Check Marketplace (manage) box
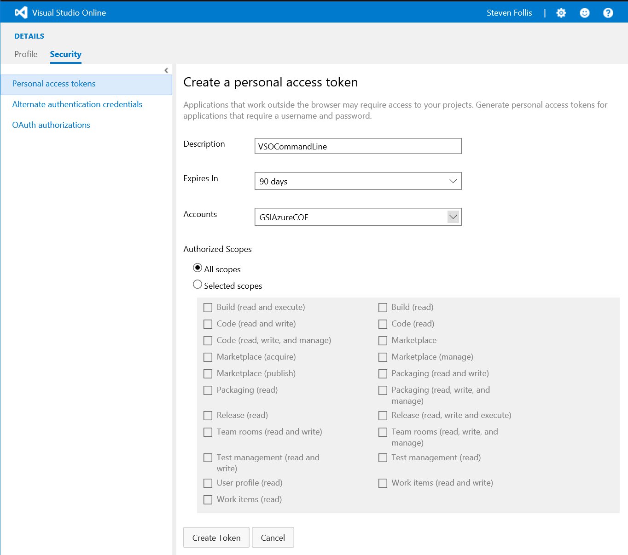 (x=383, y=357)
